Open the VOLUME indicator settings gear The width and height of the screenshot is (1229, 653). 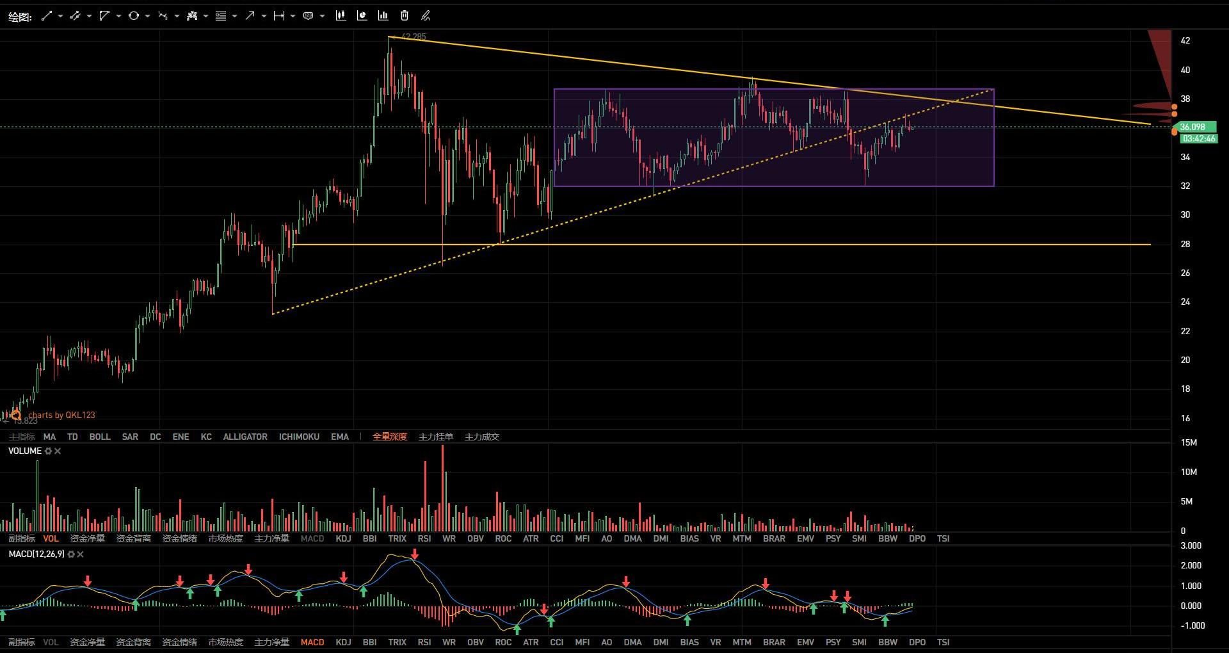coord(48,451)
